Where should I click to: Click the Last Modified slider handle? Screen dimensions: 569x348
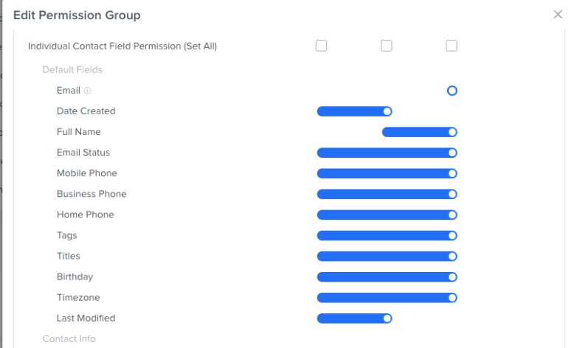coord(387,319)
